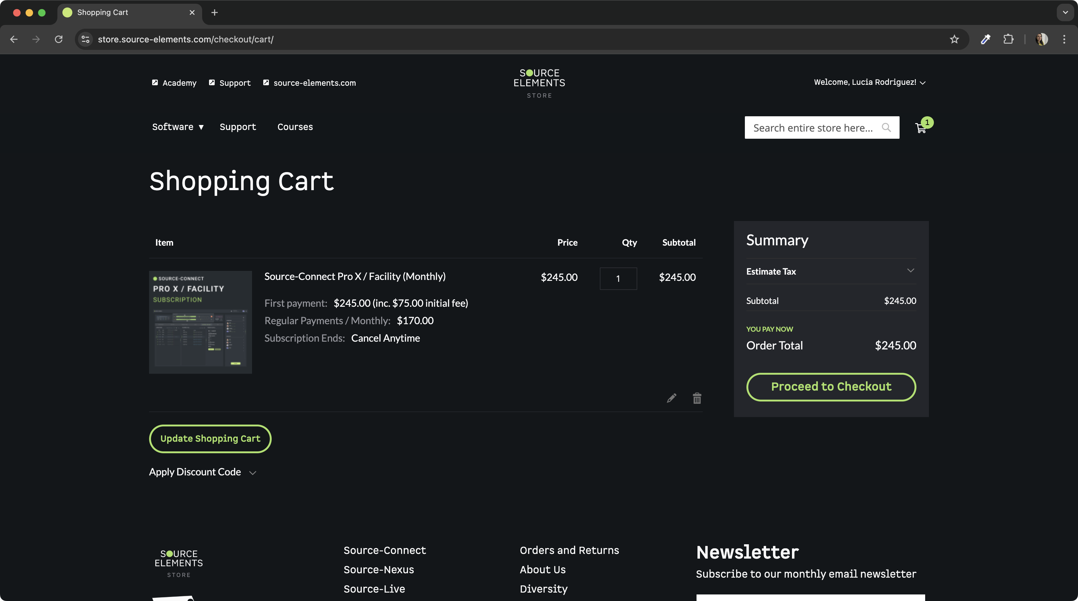Go to Courses in navigation menu
Image resolution: width=1078 pixels, height=601 pixels.
pos(295,127)
